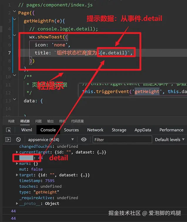Viewport: 187px width, 222px height.
Task: Click the changedTouches: undefined property
Action: click(49, 146)
